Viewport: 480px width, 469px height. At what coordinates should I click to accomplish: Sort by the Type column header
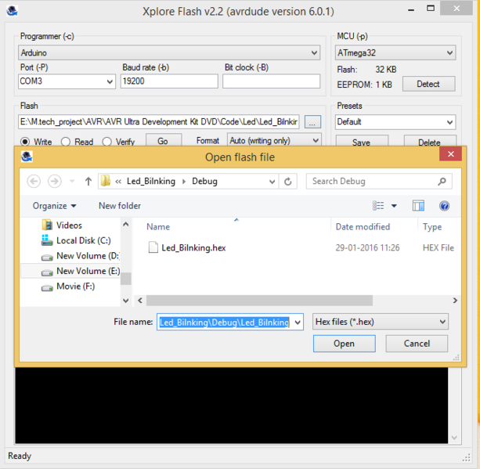click(x=432, y=227)
